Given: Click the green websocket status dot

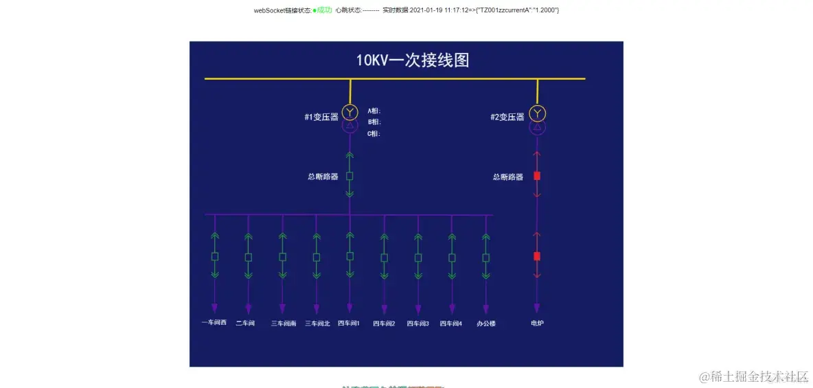Looking at the screenshot, I should tap(314, 10).
